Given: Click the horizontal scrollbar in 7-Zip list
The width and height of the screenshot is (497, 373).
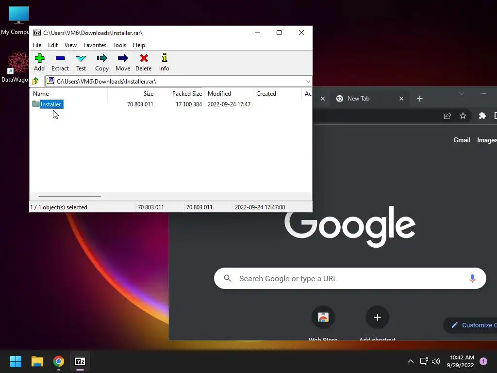Looking at the screenshot, I should pos(69,196).
